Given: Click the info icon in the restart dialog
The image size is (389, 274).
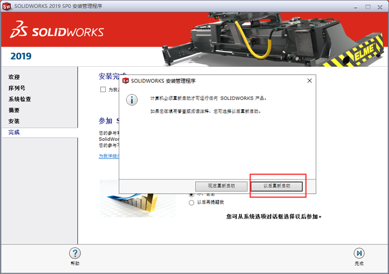Looking at the screenshot, I should point(132,100).
